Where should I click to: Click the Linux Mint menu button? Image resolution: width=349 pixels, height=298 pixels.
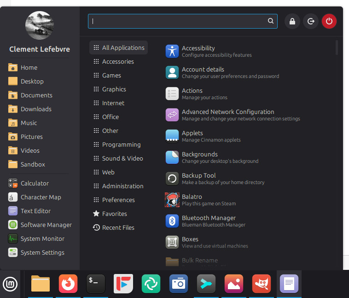point(11,284)
